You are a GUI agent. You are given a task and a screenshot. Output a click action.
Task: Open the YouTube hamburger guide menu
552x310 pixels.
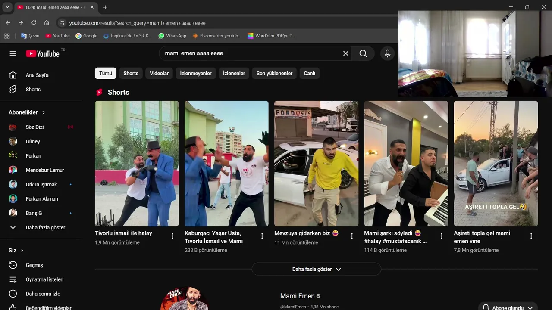coord(13,53)
